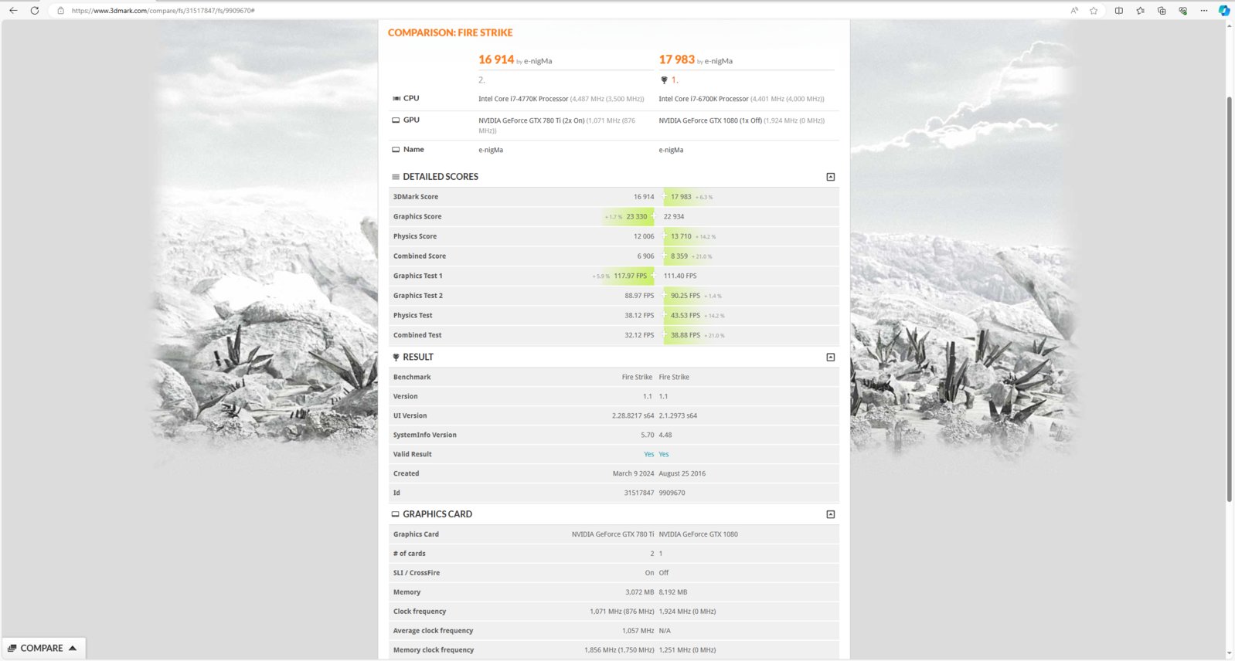Click the Graphics Test 2 value 90.25 FPS
1235x661 pixels.
coord(686,296)
